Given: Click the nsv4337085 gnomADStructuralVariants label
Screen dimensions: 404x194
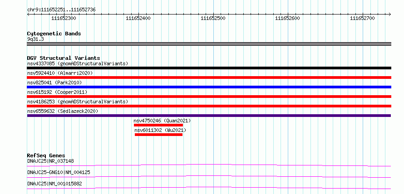Looking at the screenshot, I should click(x=78, y=63).
